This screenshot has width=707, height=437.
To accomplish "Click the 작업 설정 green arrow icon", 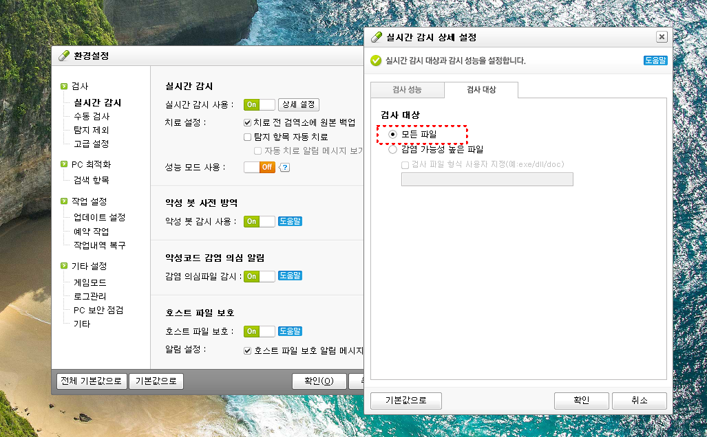I will tap(64, 201).
